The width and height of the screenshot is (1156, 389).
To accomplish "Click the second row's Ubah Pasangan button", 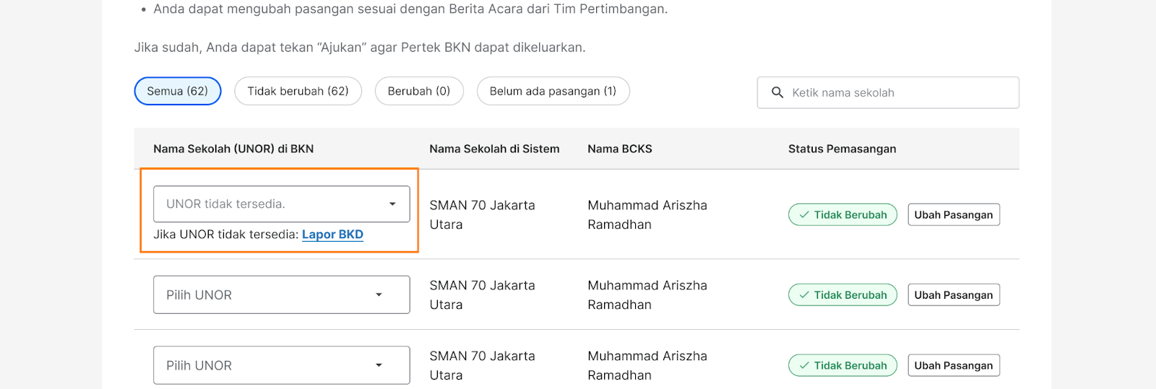I will point(953,295).
